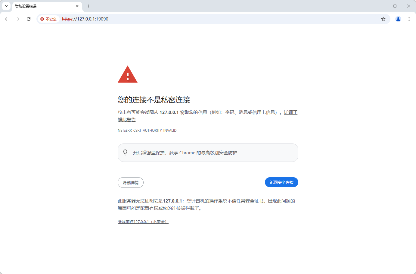The image size is (416, 274).
Task: Open the tab search dropdown chevron
Action: click(x=6, y=6)
